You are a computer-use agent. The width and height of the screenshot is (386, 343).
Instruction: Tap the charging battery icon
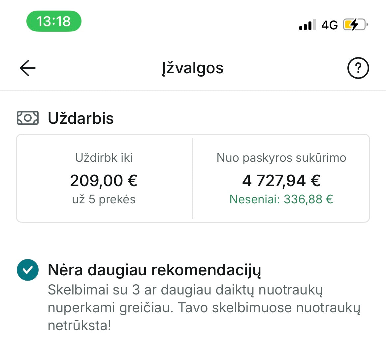tap(355, 25)
